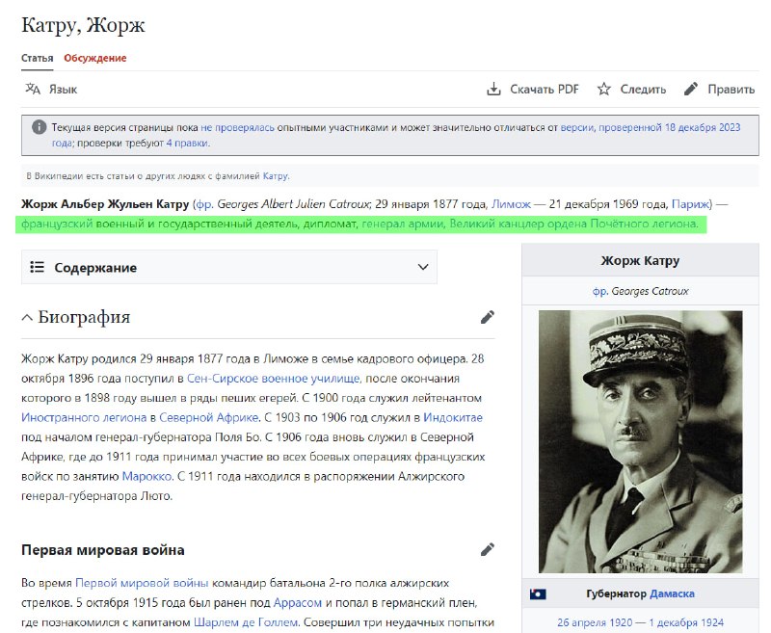The image size is (771, 633).
Task: Follow the Лимож link
Action: (x=512, y=204)
